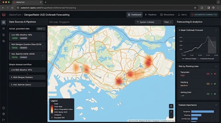Click the Standard GIS legend entry
Screen dimensions: 221x123
[59, 118]
